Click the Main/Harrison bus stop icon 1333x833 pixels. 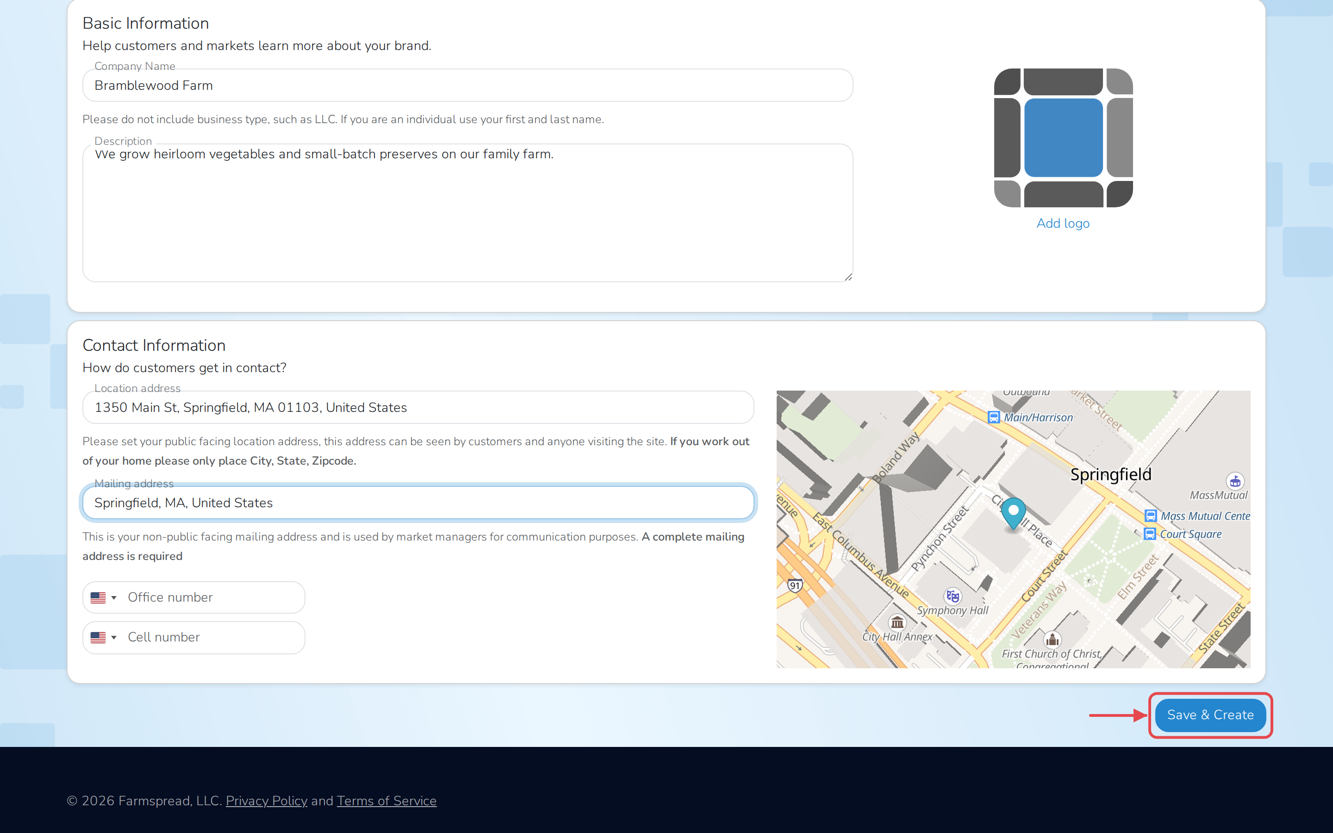point(994,417)
